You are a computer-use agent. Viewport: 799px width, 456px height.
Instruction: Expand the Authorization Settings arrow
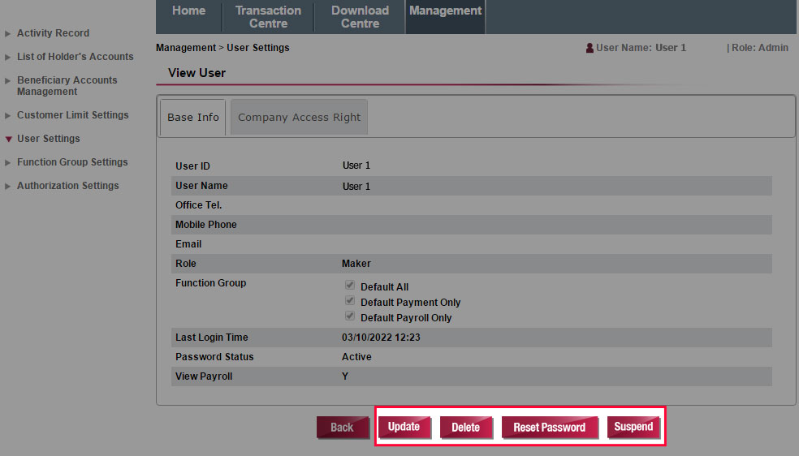[7, 187]
